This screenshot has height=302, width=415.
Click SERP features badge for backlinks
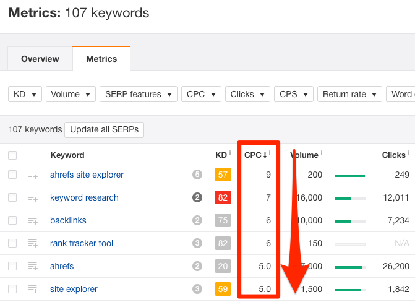click(x=197, y=220)
